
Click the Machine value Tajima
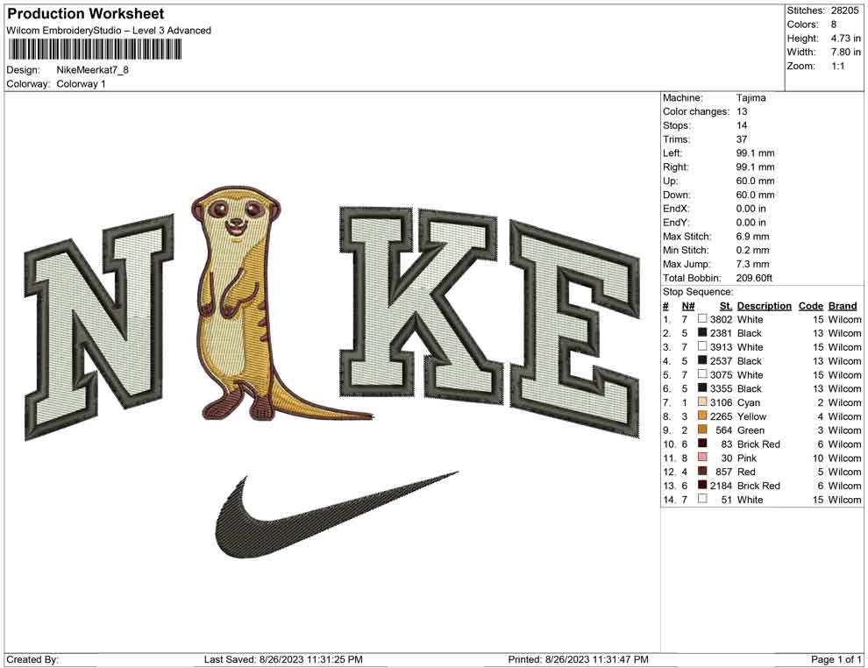click(x=751, y=97)
